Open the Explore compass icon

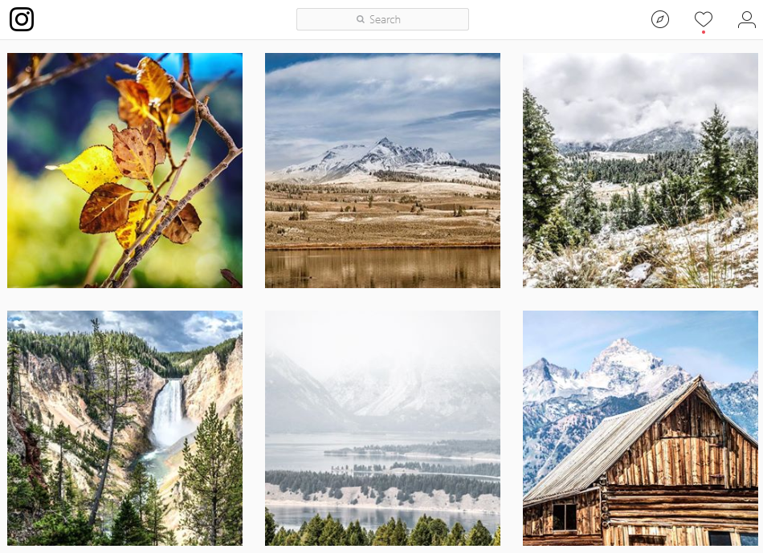point(660,19)
